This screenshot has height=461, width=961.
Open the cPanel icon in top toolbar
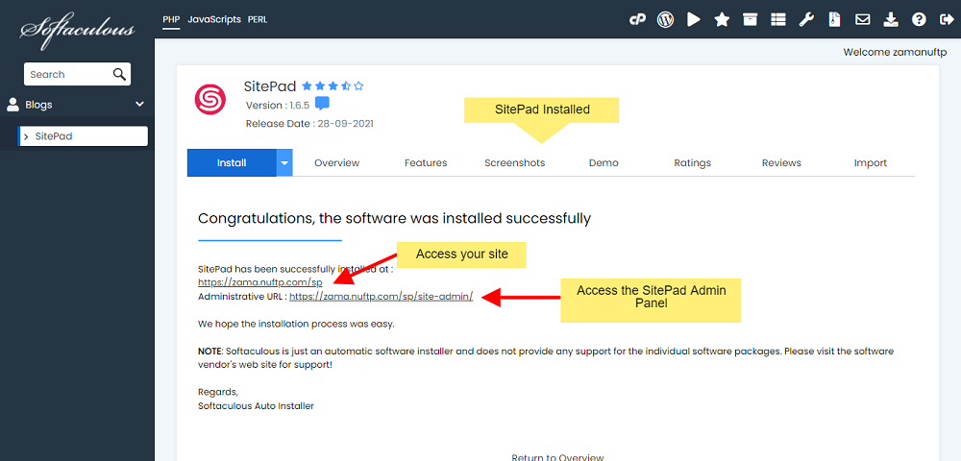click(637, 19)
